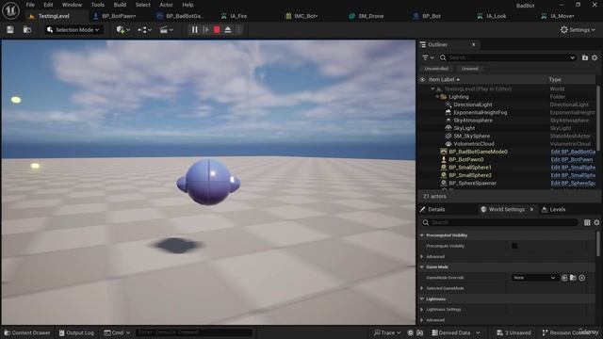Open the Edit menu

point(48,5)
